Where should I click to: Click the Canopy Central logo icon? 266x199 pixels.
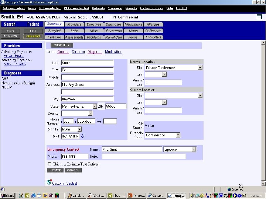49,182
